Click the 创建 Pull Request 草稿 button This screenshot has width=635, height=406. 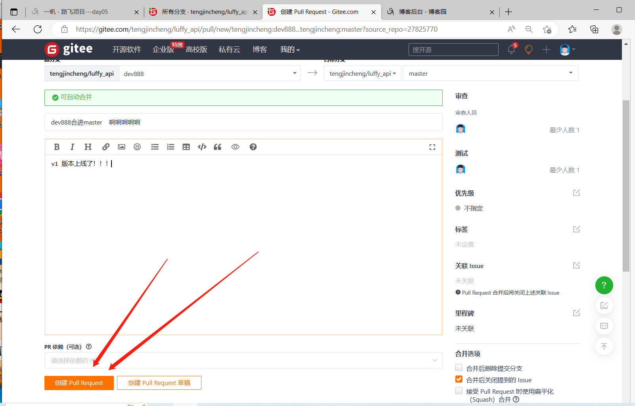click(x=159, y=383)
